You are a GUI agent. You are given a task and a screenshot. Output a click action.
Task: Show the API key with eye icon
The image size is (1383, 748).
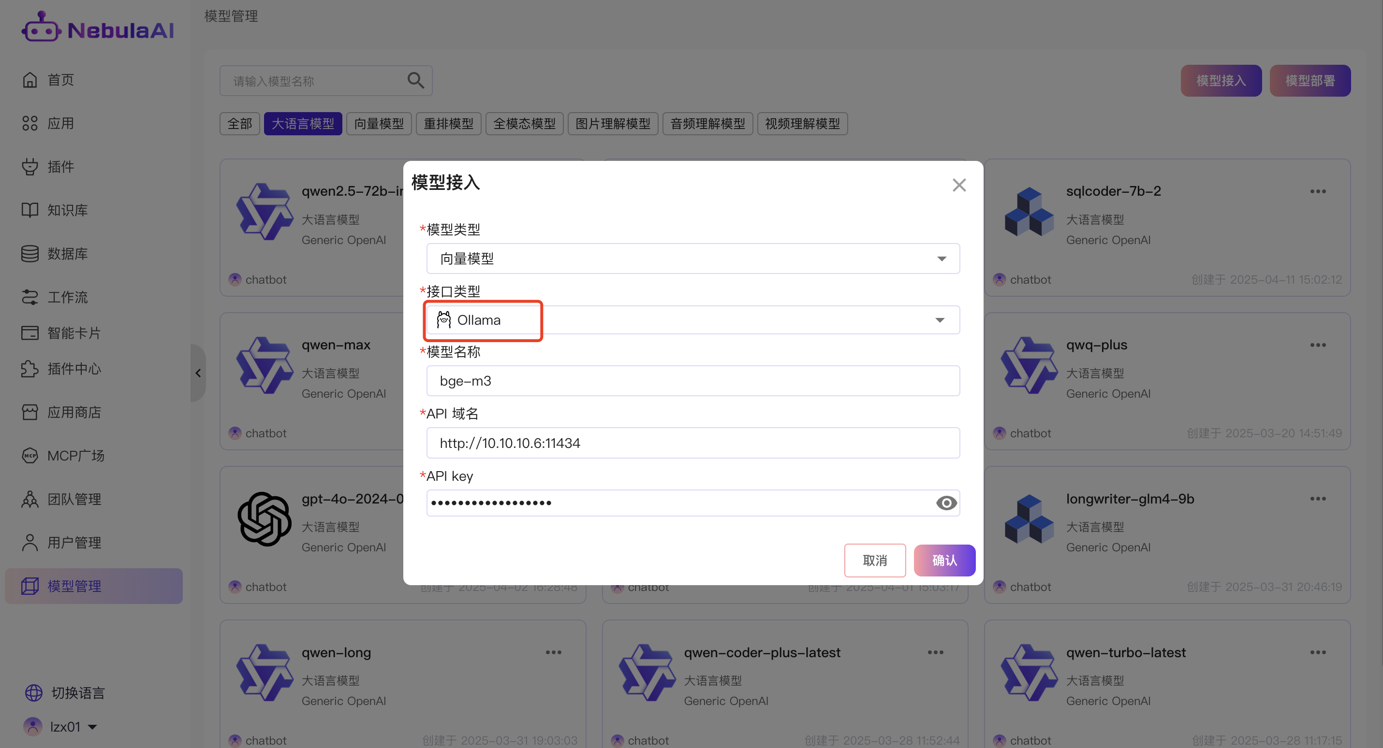[946, 503]
